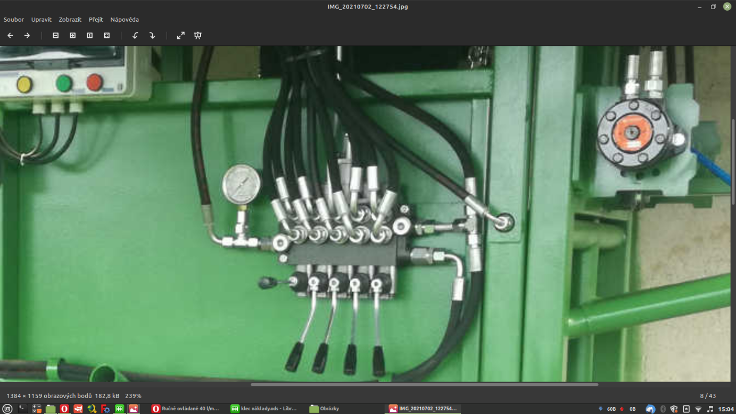Launch the terminal from the panel
The image size is (736, 414).
click(22, 409)
